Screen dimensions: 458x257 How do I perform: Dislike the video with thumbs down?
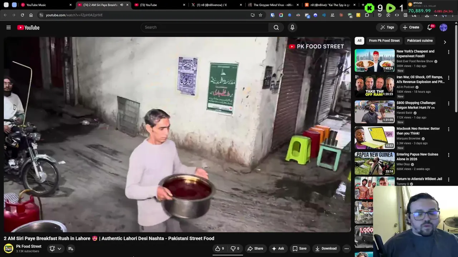235,248
